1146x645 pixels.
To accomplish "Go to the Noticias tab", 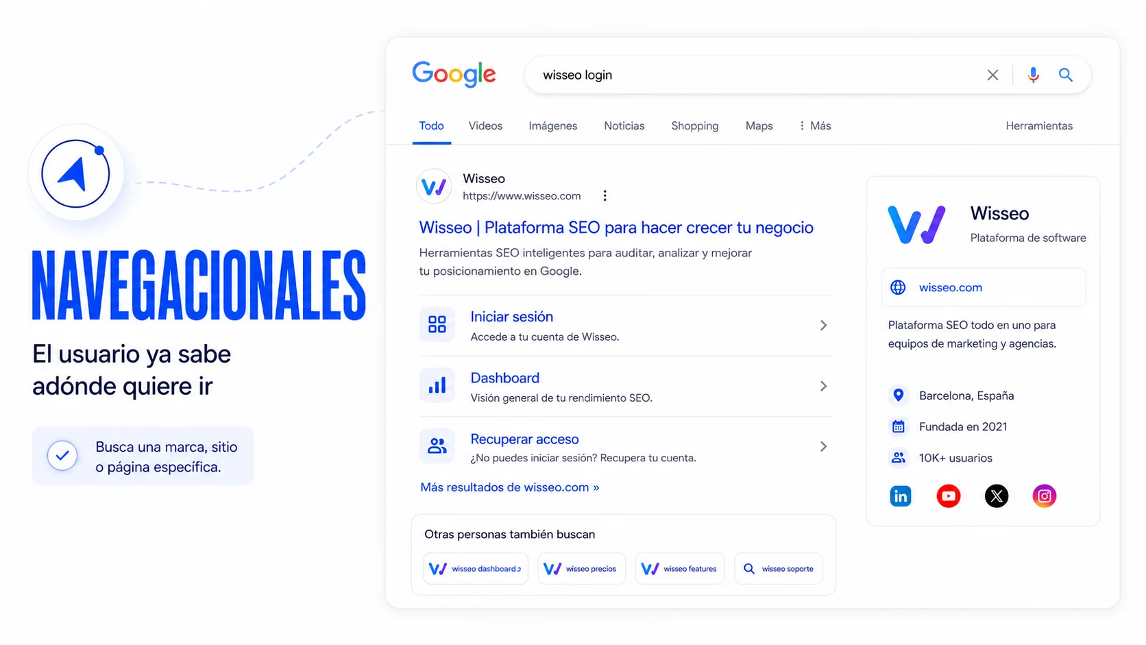I will [x=624, y=125].
